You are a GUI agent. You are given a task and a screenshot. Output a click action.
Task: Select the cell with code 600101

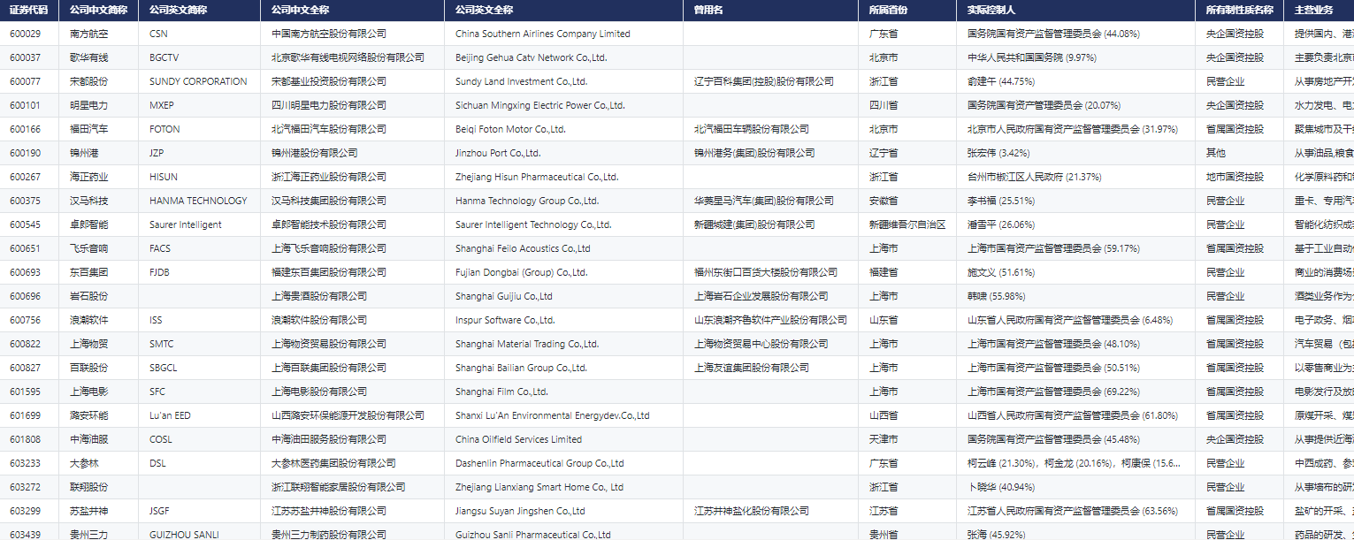coord(29,105)
